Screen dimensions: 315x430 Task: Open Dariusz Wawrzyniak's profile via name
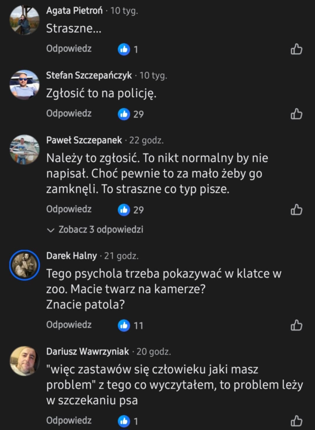pyautogui.click(x=87, y=351)
